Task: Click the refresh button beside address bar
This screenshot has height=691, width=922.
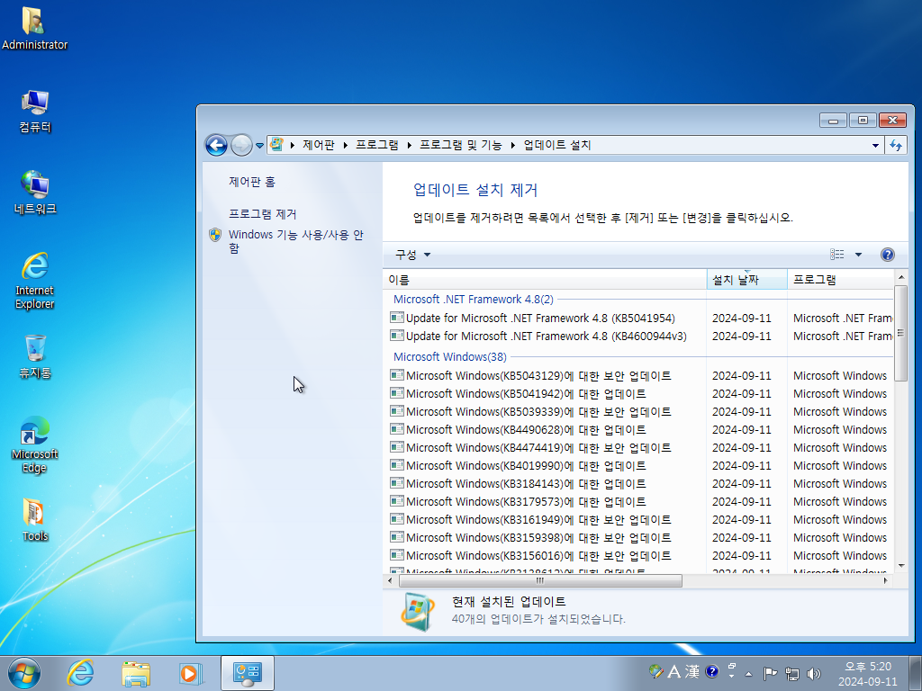Action: pyautogui.click(x=896, y=145)
